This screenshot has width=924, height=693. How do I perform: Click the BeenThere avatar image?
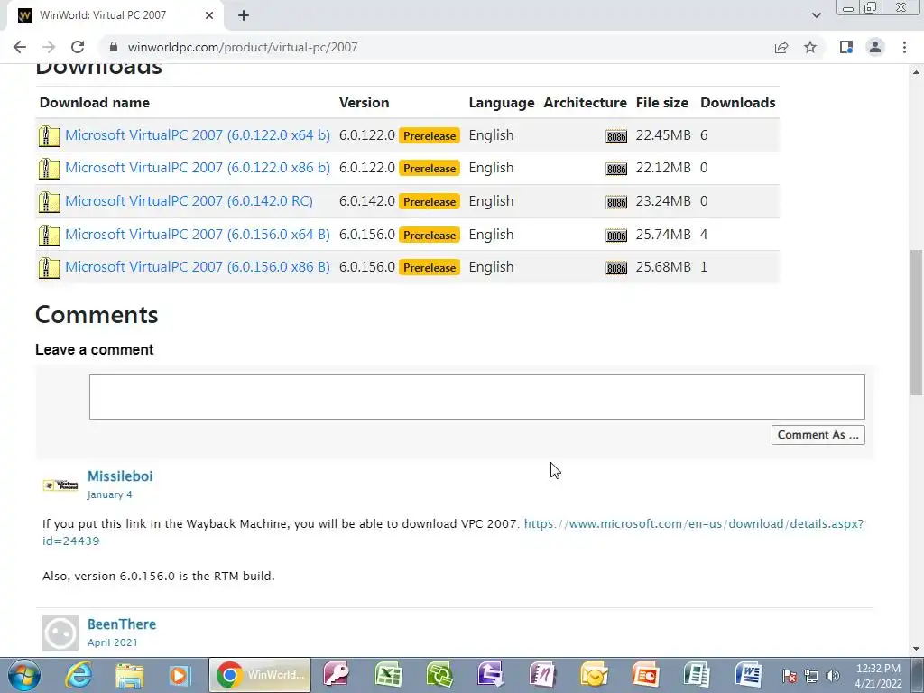pos(60,633)
